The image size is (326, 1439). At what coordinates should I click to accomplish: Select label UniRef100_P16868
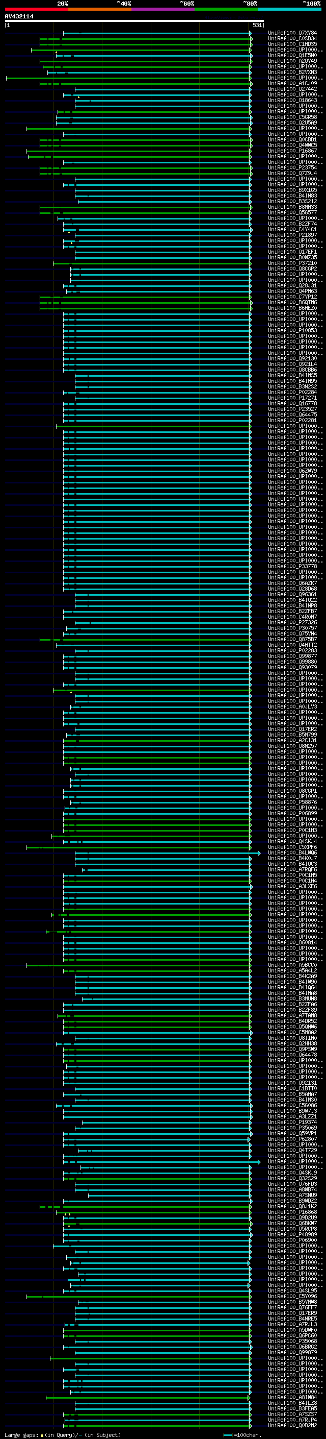tap(292, 1212)
